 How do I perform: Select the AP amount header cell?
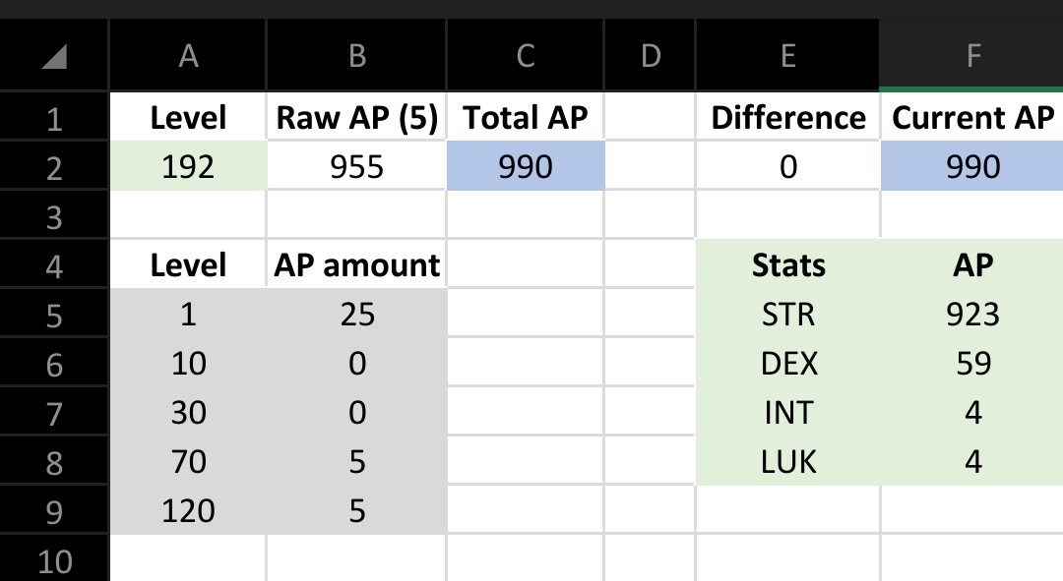[x=356, y=264]
